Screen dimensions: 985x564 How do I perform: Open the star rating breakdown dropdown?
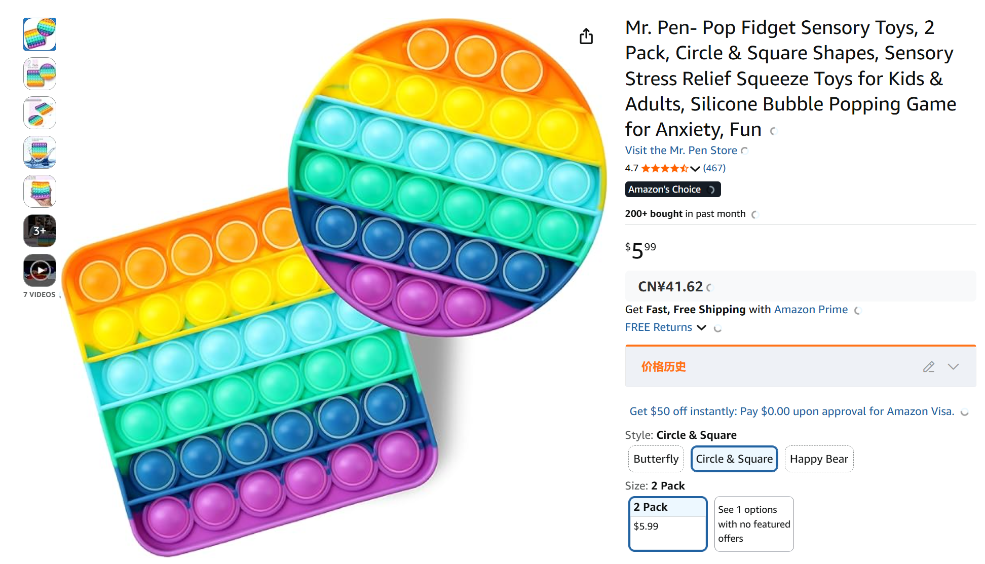pyautogui.click(x=695, y=168)
